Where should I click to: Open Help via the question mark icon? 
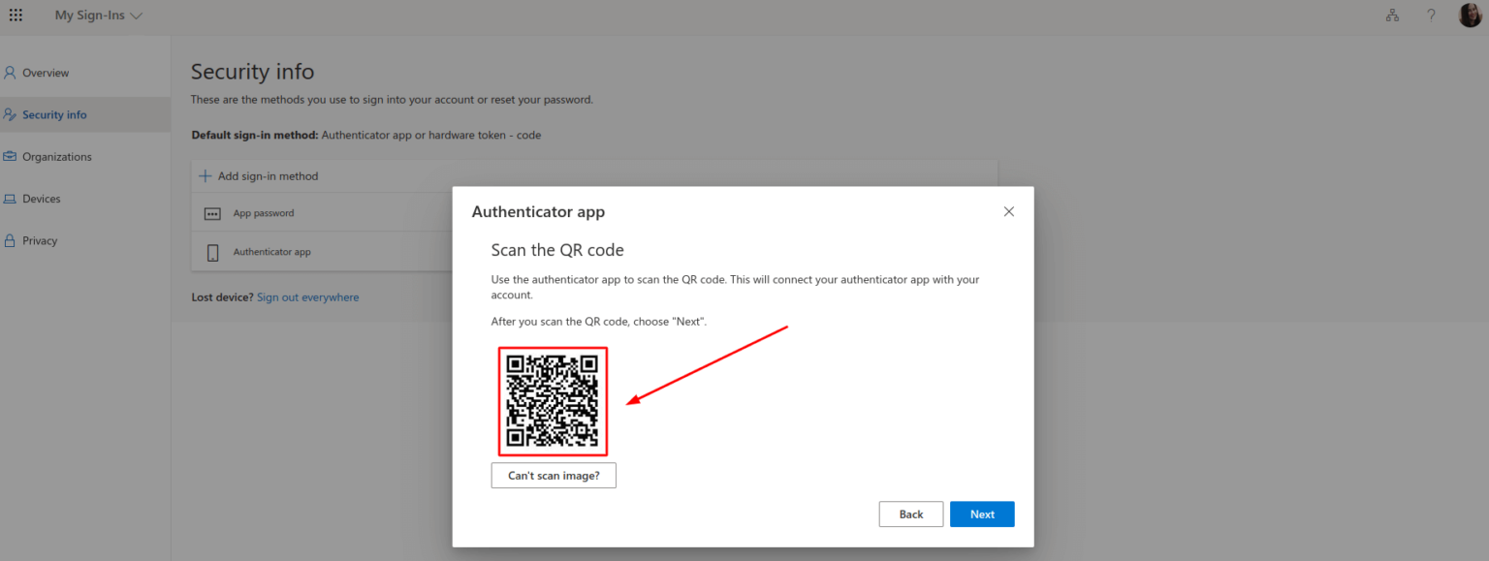pos(1431,15)
